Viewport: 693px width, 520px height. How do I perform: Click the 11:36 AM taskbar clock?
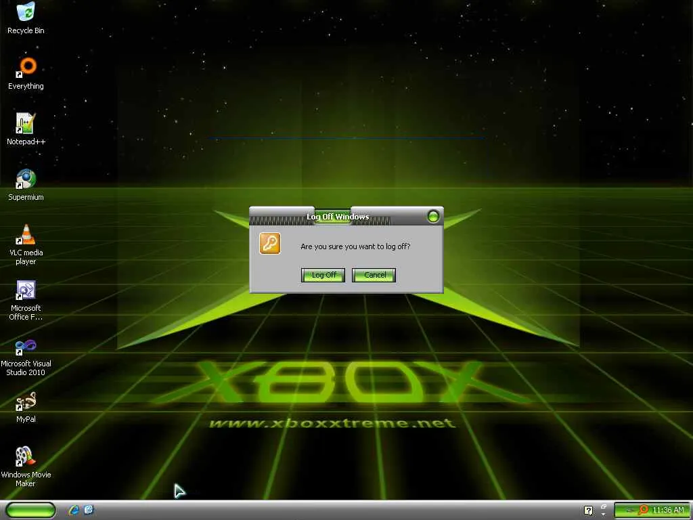668,510
